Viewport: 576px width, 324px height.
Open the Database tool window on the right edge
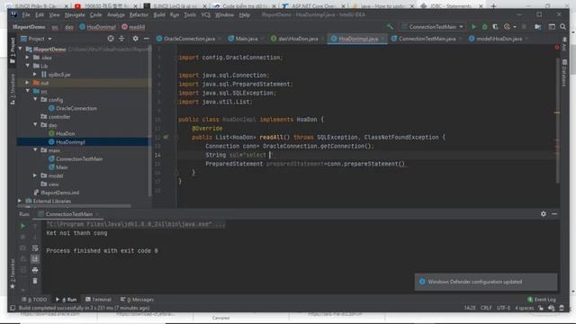[x=564, y=73]
